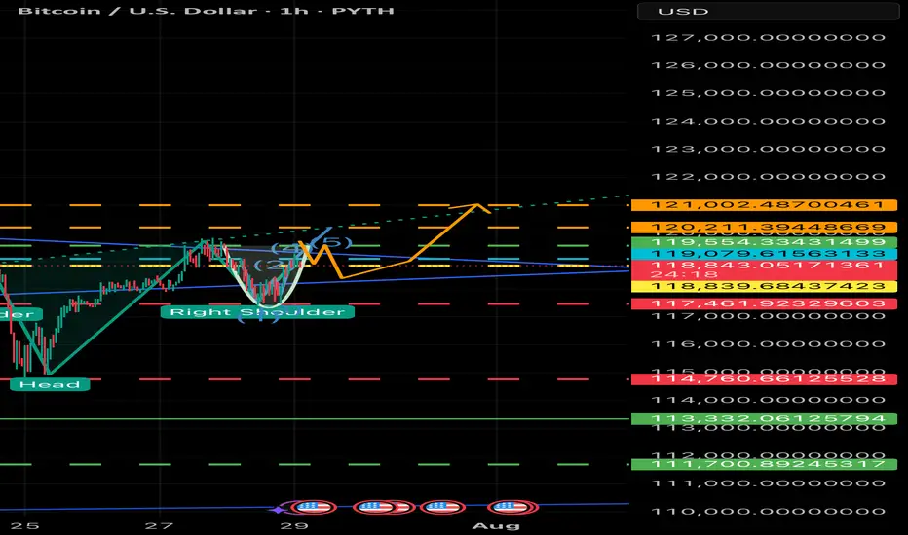This screenshot has height=535, width=908.
Task: Open the second US flag event cluster
Action: pyautogui.click(x=383, y=507)
